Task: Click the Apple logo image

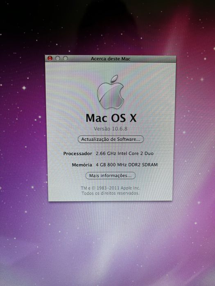Action: click(x=111, y=92)
